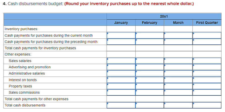Select January cell for Administrative salaries
The image size is (225, 112).
point(121,73)
